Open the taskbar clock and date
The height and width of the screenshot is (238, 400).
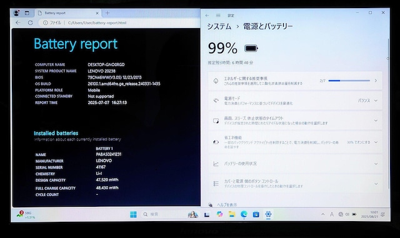pyautogui.click(x=370, y=214)
